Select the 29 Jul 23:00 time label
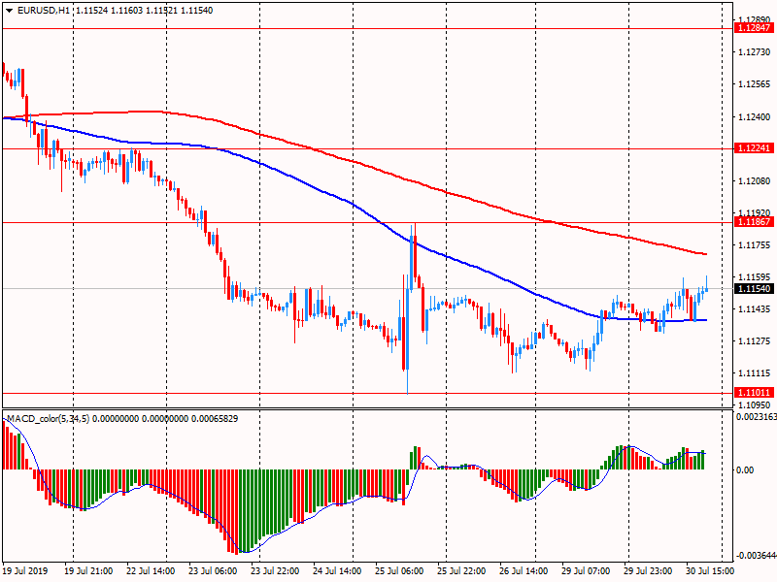Viewport: 777px width, 582px height. pos(648,570)
